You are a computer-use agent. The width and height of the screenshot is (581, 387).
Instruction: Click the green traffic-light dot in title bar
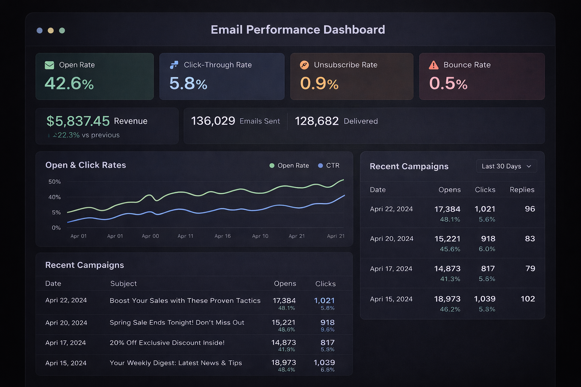tap(62, 30)
